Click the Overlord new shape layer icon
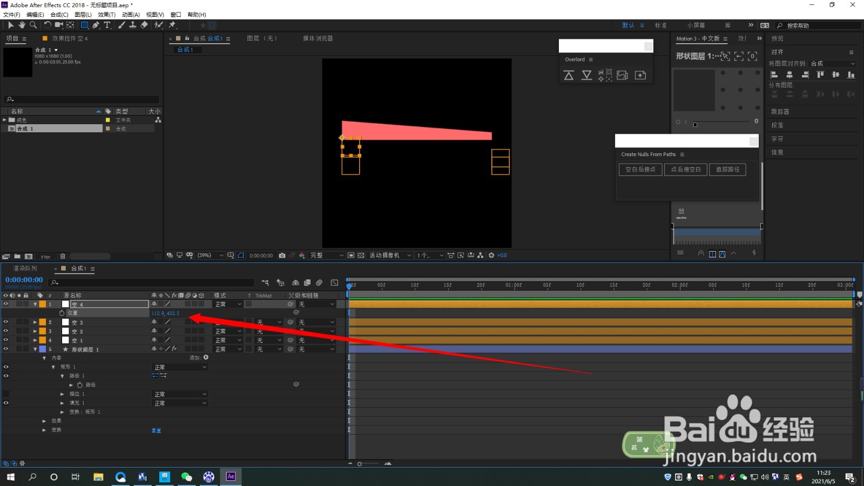This screenshot has height=486, width=864. click(640, 76)
